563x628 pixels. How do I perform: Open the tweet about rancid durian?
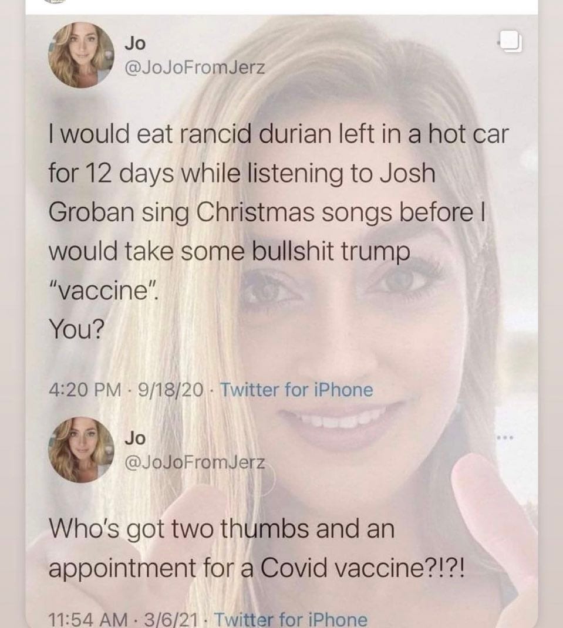pyautogui.click(x=278, y=231)
